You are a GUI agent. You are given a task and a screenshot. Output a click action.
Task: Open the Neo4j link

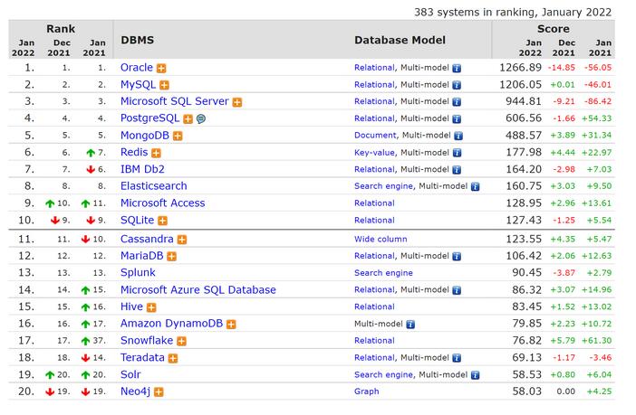(x=136, y=391)
